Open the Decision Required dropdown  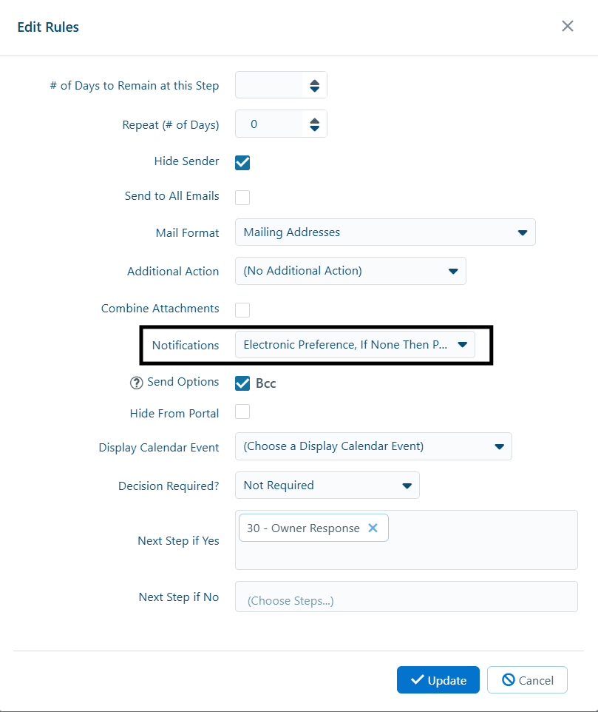(327, 485)
